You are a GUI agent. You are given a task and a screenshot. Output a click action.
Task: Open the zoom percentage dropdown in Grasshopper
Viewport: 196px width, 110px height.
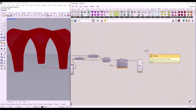[x=91, y=21]
